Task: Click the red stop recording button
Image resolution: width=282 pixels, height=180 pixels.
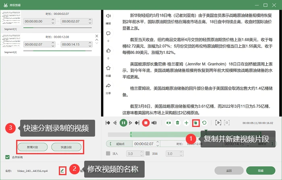Action: coord(146,123)
